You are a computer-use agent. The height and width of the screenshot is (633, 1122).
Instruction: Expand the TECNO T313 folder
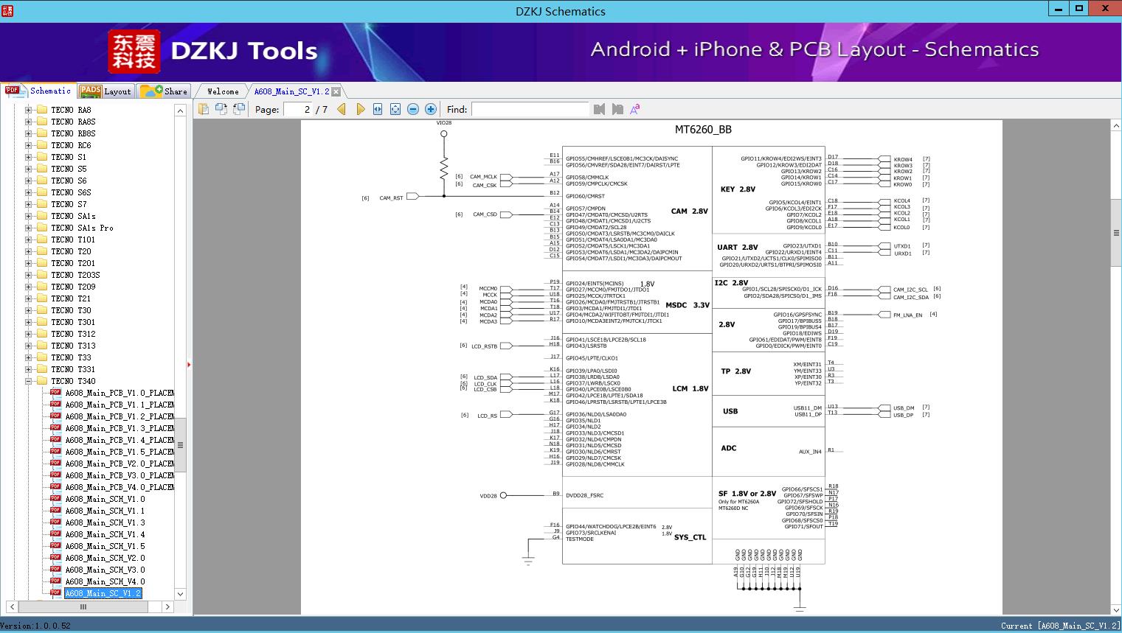pos(28,346)
